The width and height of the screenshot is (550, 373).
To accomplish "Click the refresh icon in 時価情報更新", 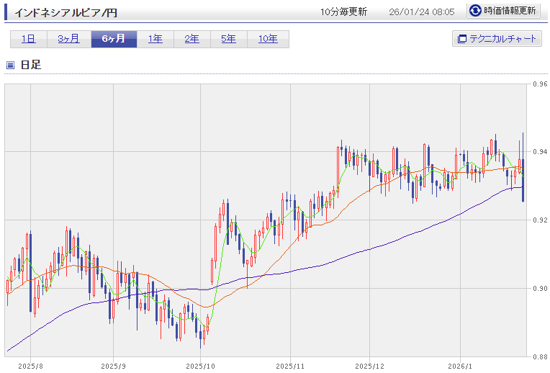I will pyautogui.click(x=476, y=11).
